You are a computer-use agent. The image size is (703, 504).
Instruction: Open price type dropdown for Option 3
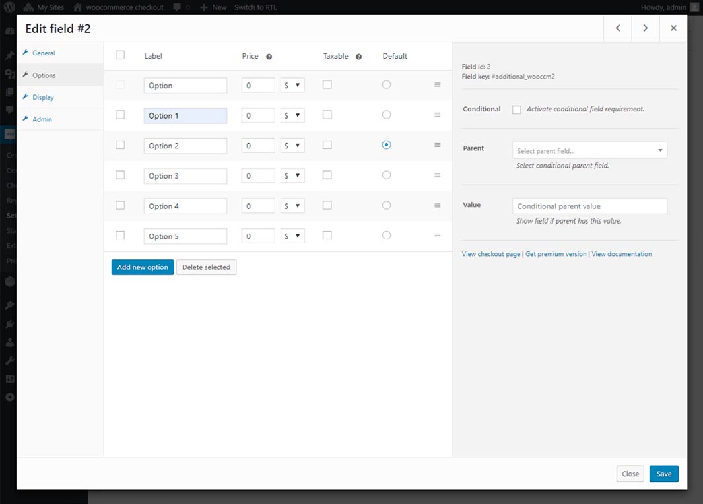tap(292, 175)
